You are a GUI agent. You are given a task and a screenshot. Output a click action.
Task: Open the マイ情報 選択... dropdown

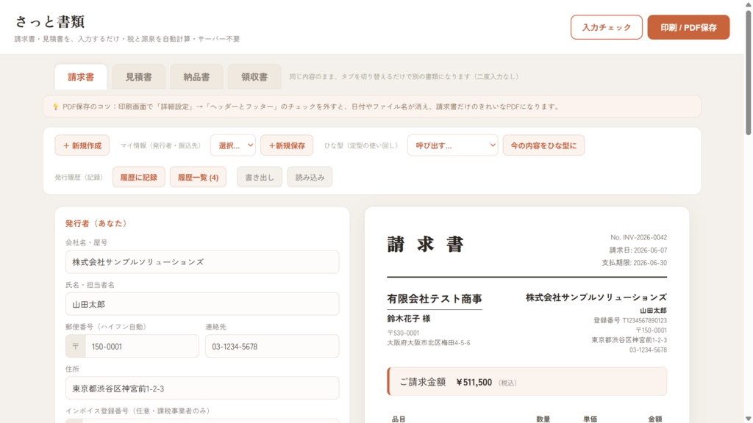click(233, 145)
